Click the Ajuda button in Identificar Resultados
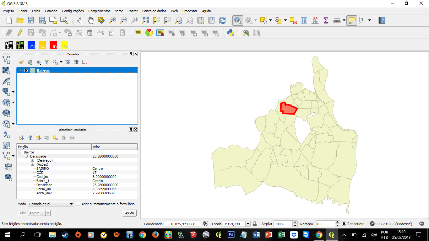The height and width of the screenshot is (241, 429). click(129, 213)
